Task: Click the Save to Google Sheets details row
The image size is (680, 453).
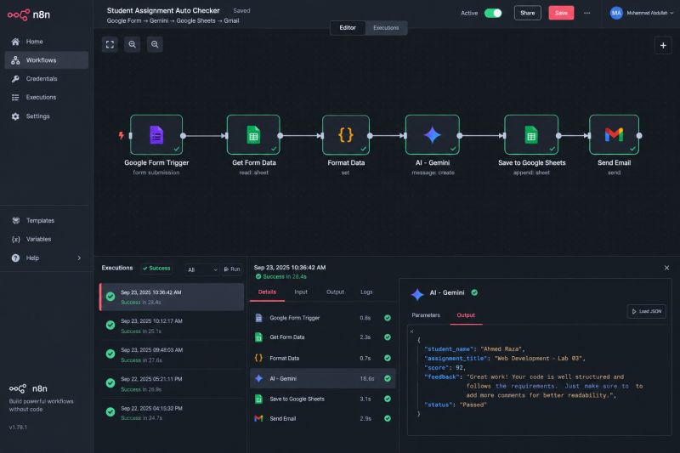Action: pos(323,399)
